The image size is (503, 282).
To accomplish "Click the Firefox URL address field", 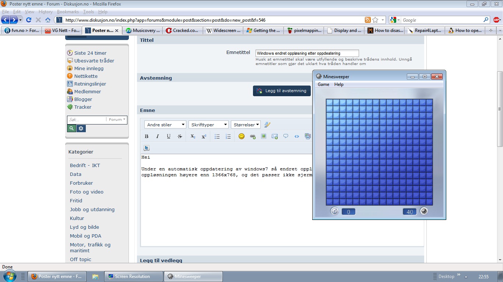I will (x=214, y=20).
